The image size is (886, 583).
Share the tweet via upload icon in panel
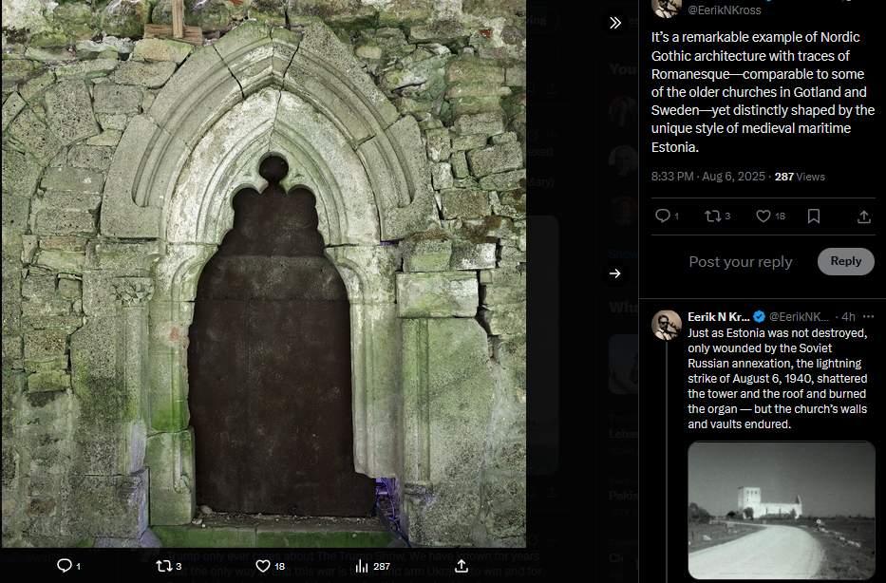pos(864,216)
